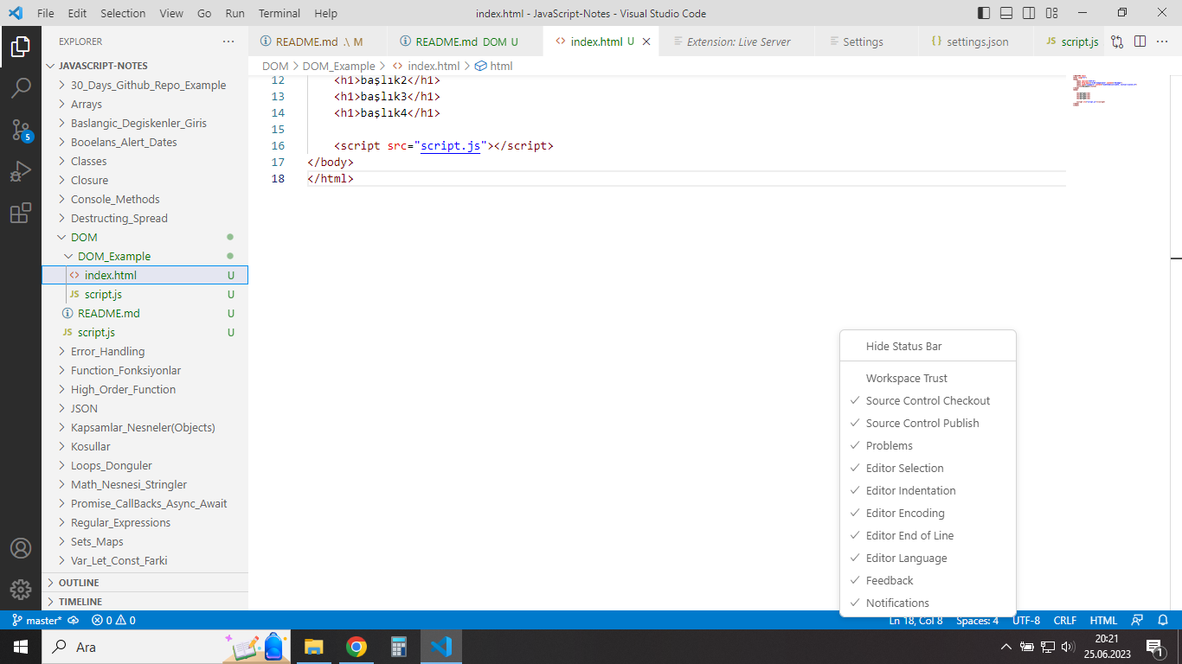Open errors and warnings status indicator

coord(113,620)
